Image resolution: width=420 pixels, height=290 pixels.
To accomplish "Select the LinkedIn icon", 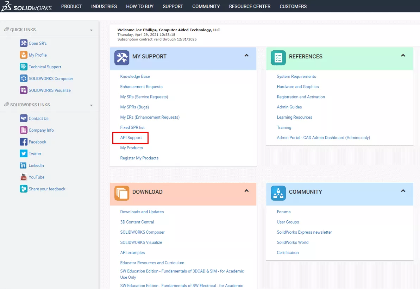I will tap(23, 165).
